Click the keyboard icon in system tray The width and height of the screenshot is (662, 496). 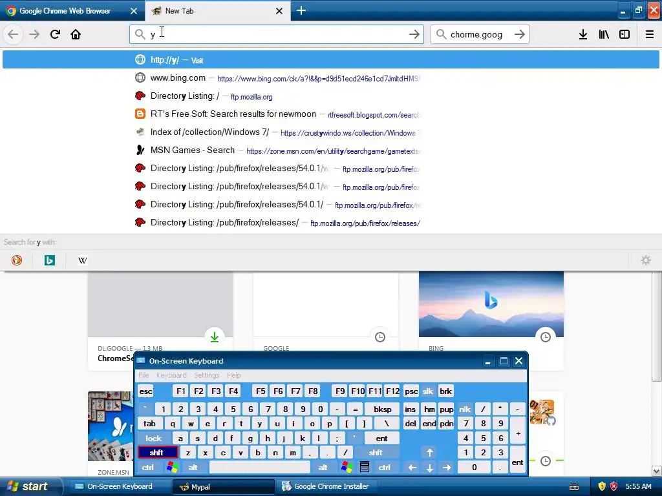tap(574, 487)
